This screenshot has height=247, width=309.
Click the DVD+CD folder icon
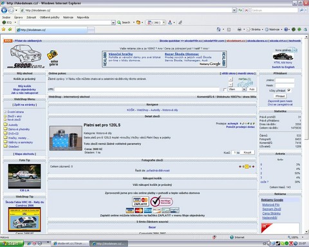(x=5, y=133)
